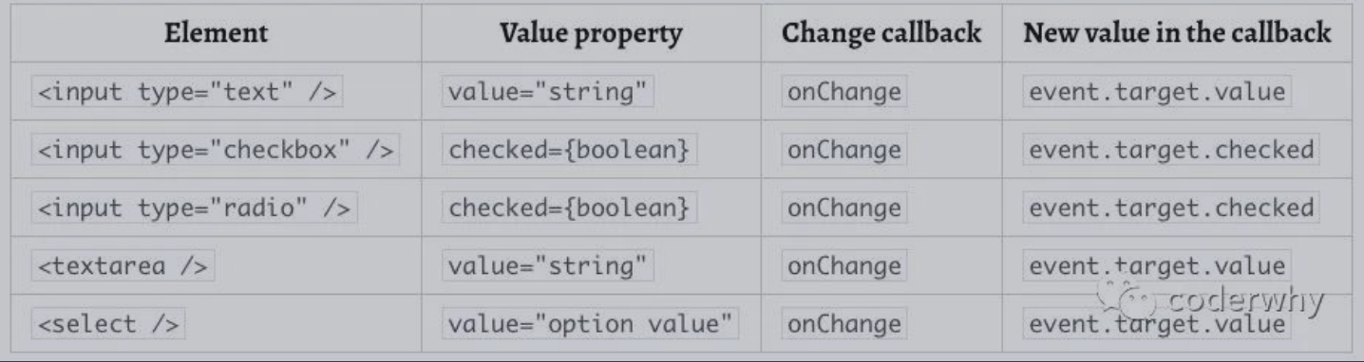
Task: Click the textarea element code snippet
Action: (x=123, y=266)
